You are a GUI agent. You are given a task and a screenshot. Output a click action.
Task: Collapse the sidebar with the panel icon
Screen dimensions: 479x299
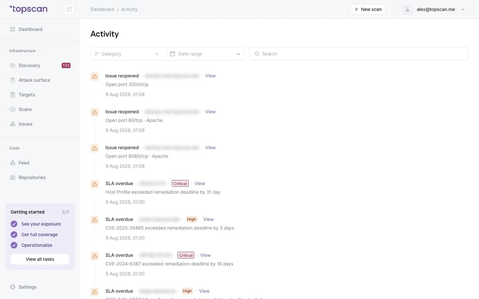69,9
